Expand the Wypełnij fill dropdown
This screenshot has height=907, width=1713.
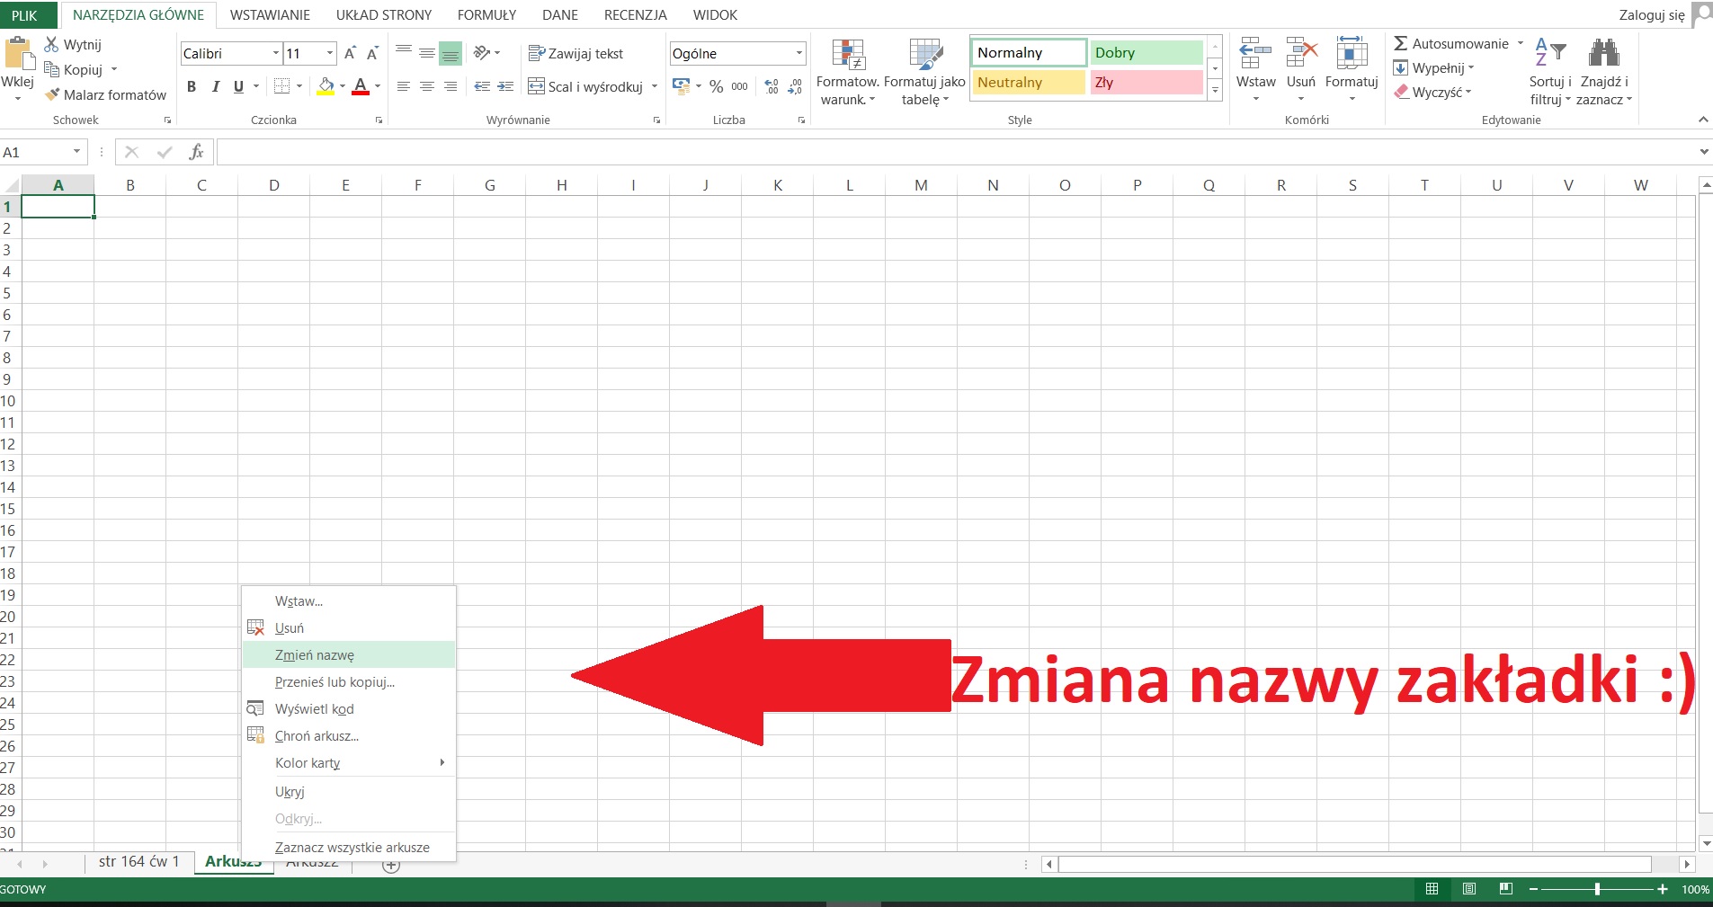point(1471,67)
